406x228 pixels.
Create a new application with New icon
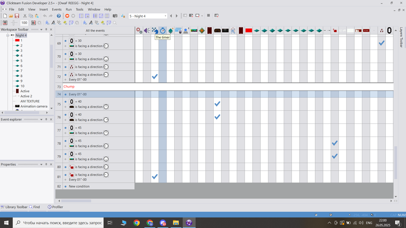pos(5,16)
